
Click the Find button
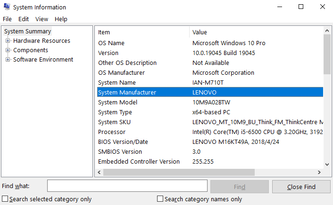coord(240,187)
